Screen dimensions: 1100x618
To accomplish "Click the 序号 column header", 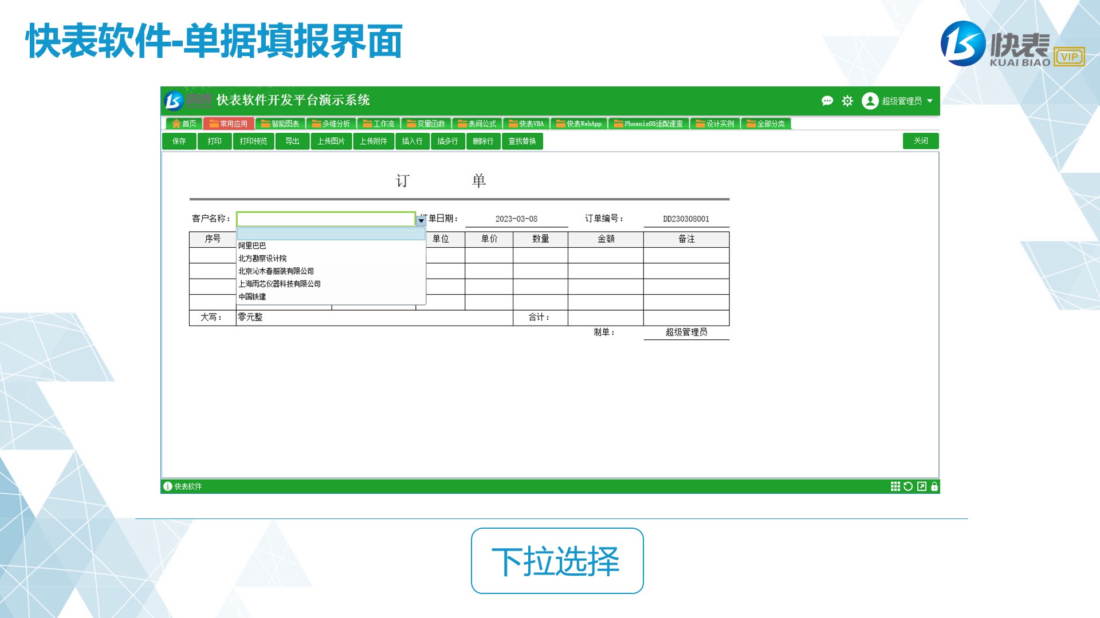I will point(213,239).
